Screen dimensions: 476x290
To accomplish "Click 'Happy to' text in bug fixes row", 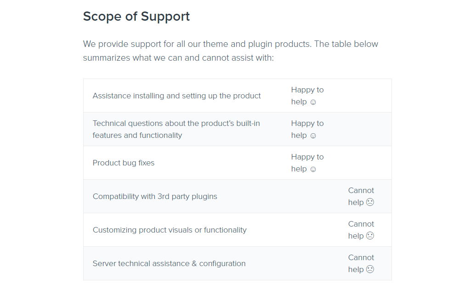I will tap(307, 157).
